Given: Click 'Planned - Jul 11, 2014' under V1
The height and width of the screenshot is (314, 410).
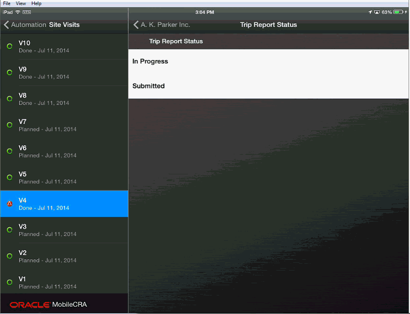Looking at the screenshot, I should point(47,287).
